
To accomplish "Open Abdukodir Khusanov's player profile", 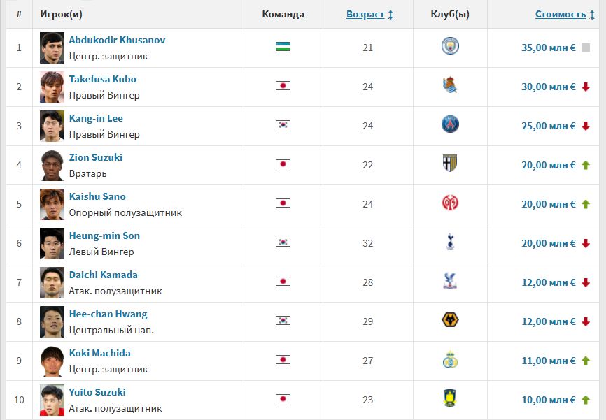I will [117, 40].
